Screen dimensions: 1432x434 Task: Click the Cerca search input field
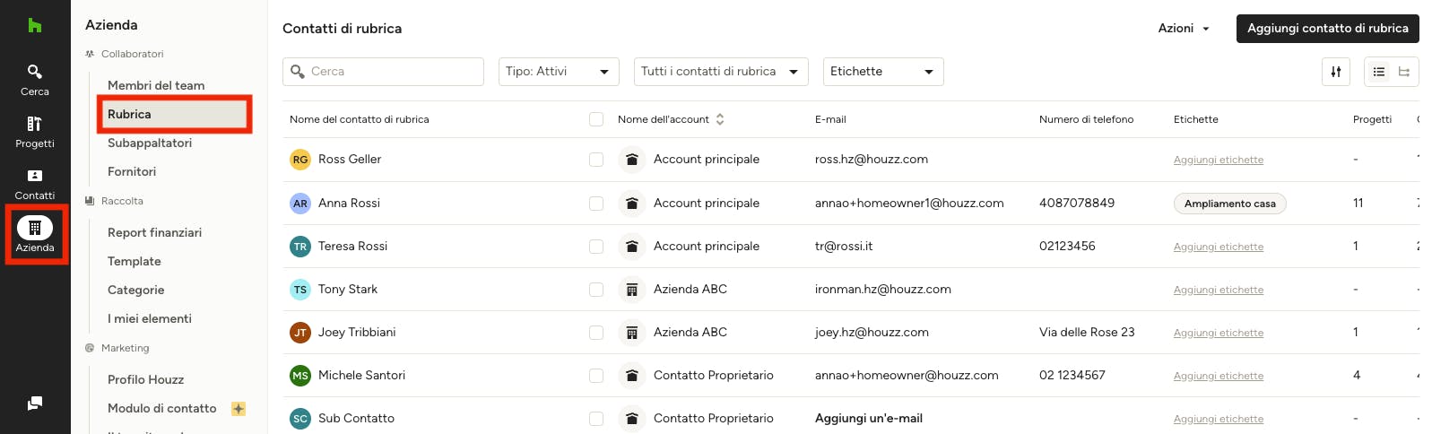tap(383, 72)
